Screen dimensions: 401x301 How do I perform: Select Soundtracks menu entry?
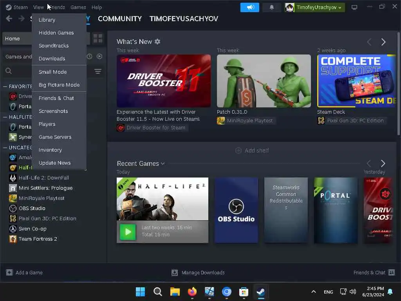coord(59,45)
